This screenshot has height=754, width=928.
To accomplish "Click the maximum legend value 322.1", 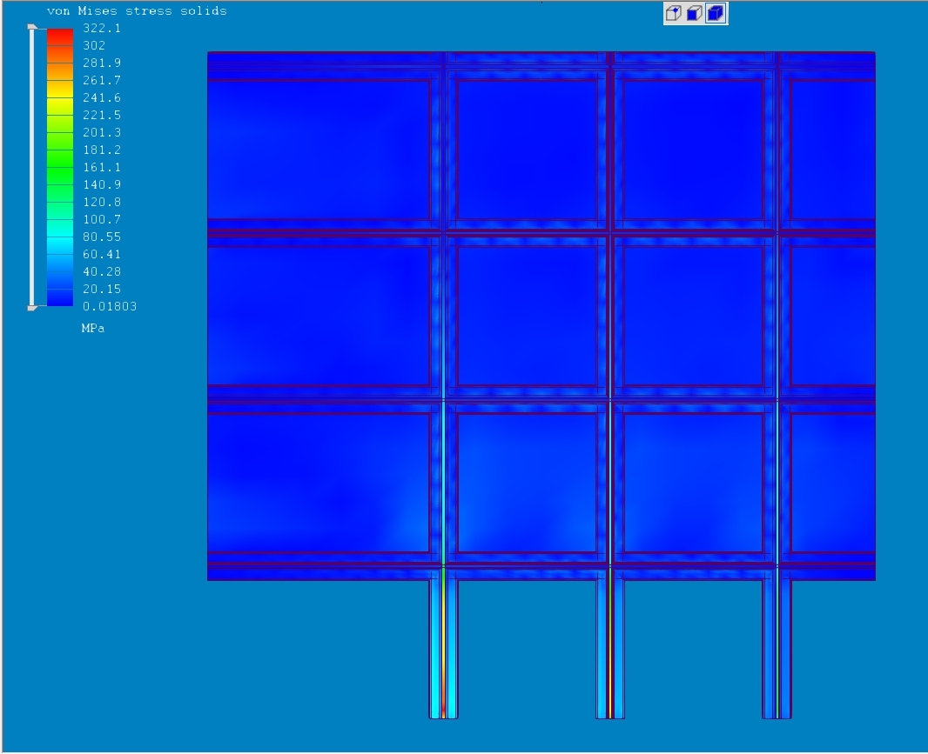I will tap(102, 28).
